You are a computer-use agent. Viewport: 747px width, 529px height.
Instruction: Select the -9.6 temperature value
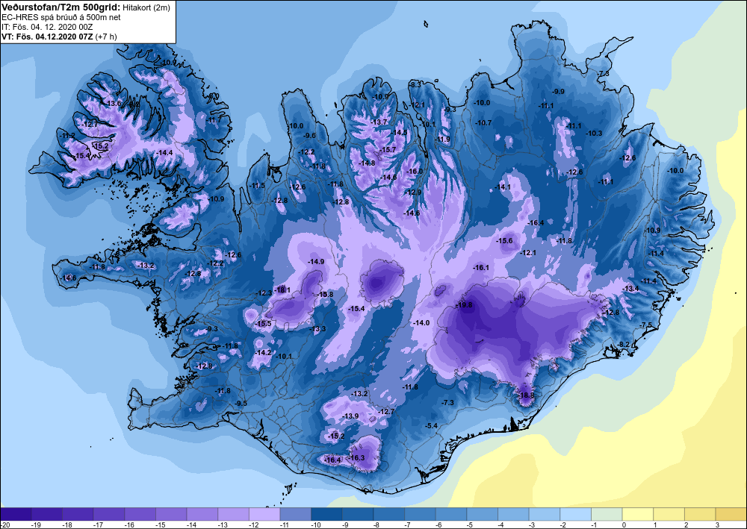(310, 136)
